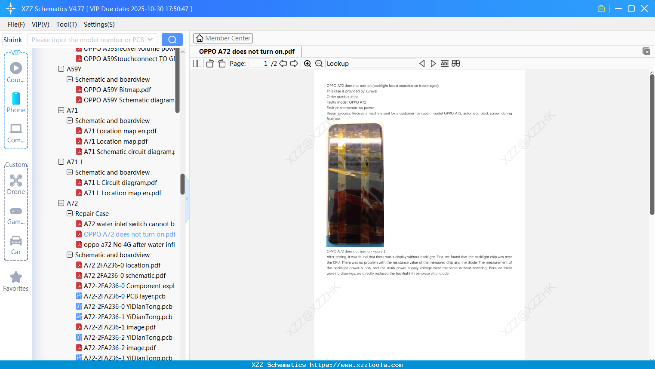The height and width of the screenshot is (369, 655).
Task: Open the xzztools.com link in status bar
Action: 356,365
